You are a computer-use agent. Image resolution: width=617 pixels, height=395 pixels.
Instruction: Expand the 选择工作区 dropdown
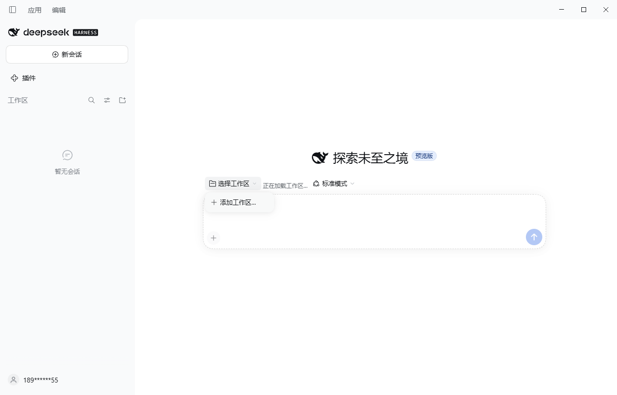click(x=233, y=184)
